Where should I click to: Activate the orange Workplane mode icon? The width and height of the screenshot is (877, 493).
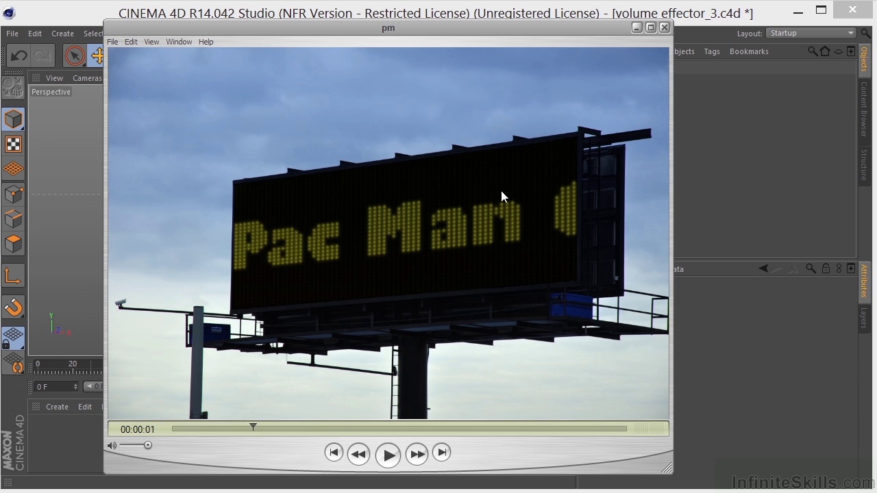tap(13, 169)
